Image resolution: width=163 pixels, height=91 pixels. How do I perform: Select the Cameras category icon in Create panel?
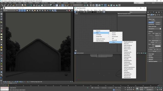point(154,15)
